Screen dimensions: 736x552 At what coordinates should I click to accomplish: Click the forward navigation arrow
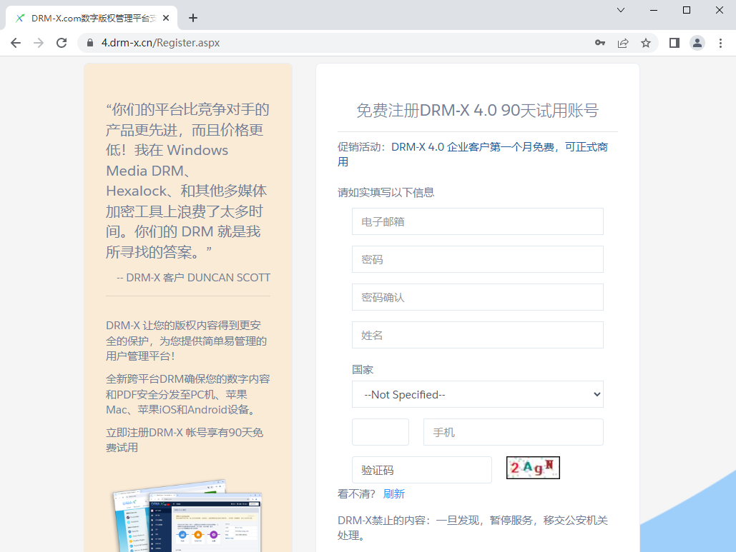click(x=39, y=43)
